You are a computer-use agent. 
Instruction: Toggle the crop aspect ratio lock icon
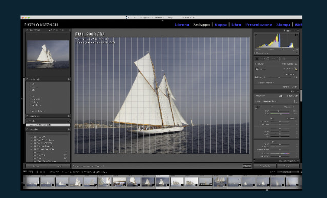[x=296, y=69]
